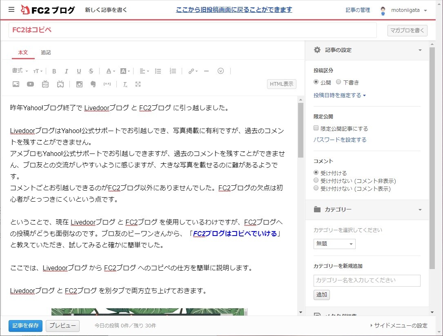Insert an image into the post
This screenshot has width=443, height=336.
tap(16, 84)
